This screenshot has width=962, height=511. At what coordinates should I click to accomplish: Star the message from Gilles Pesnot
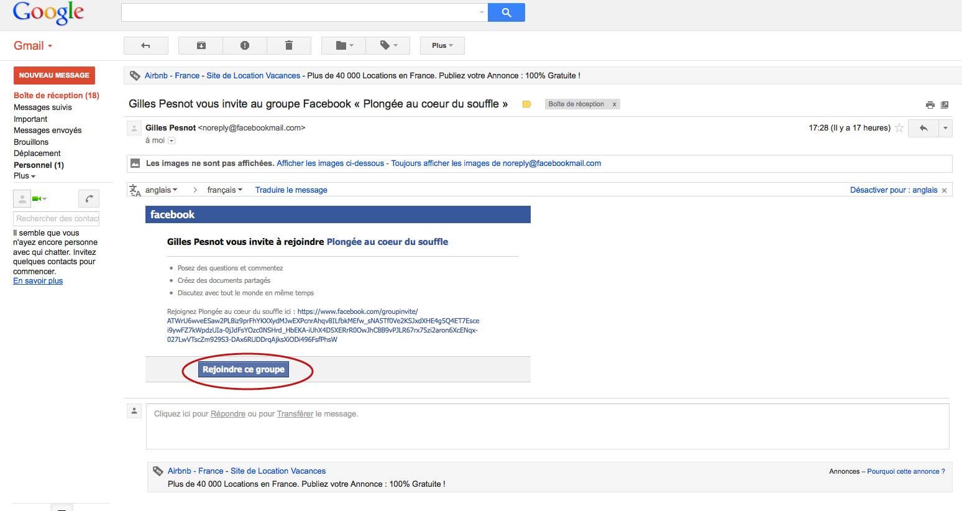point(899,128)
